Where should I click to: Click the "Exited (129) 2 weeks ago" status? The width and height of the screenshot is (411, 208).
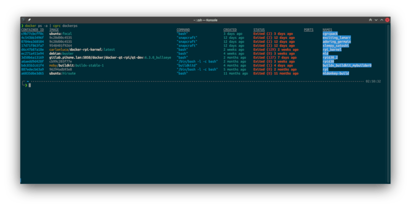pos(276,50)
